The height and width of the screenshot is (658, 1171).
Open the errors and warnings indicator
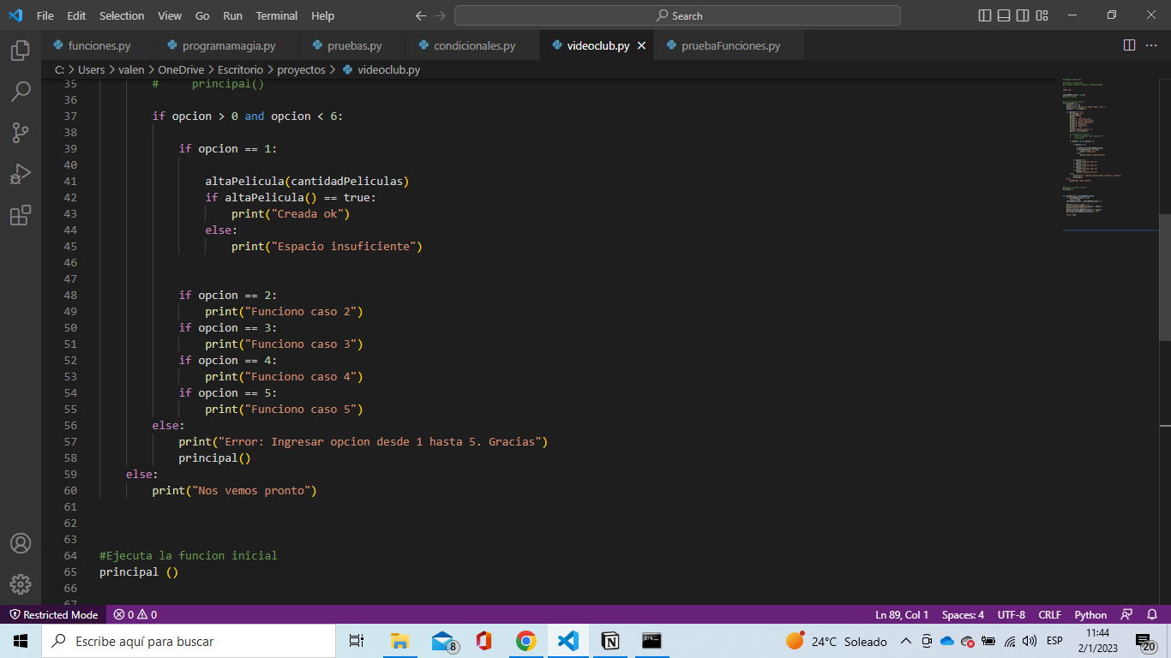(x=135, y=614)
